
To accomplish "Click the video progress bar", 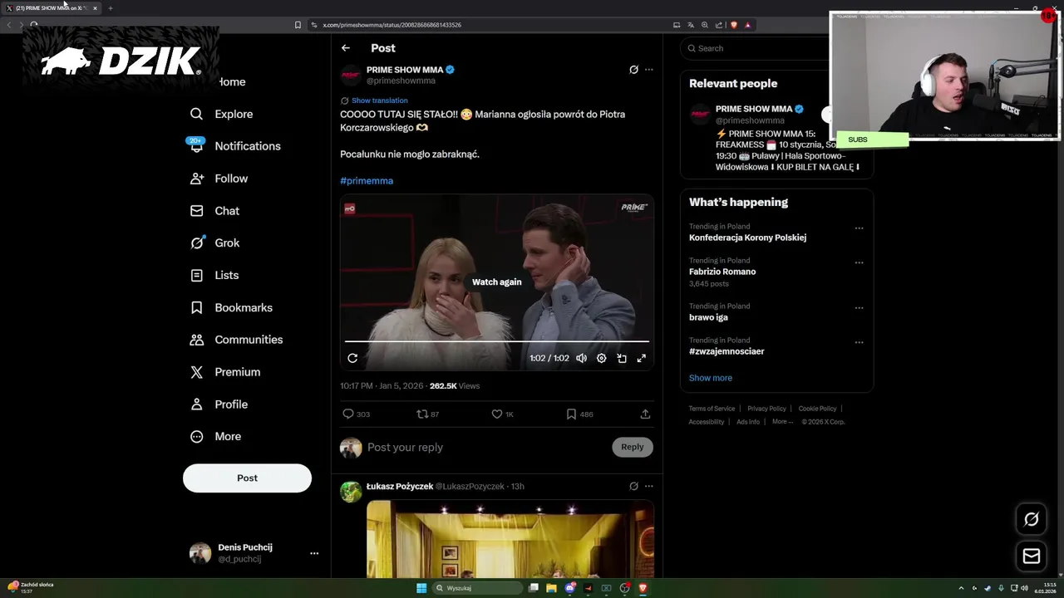I will (x=497, y=341).
